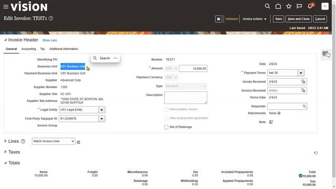The image size is (336, 189).
Task: Select the General tab
Action: tap(12, 49)
